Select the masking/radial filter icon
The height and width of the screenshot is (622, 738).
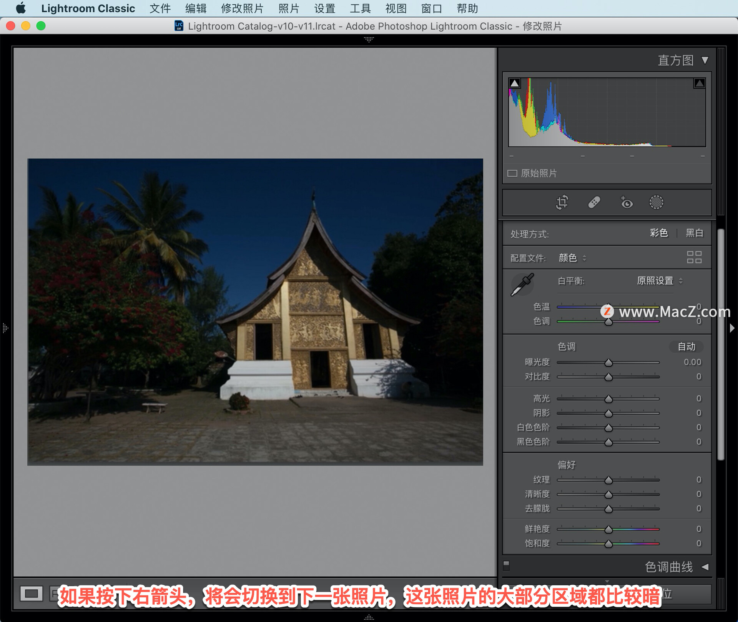(x=657, y=202)
